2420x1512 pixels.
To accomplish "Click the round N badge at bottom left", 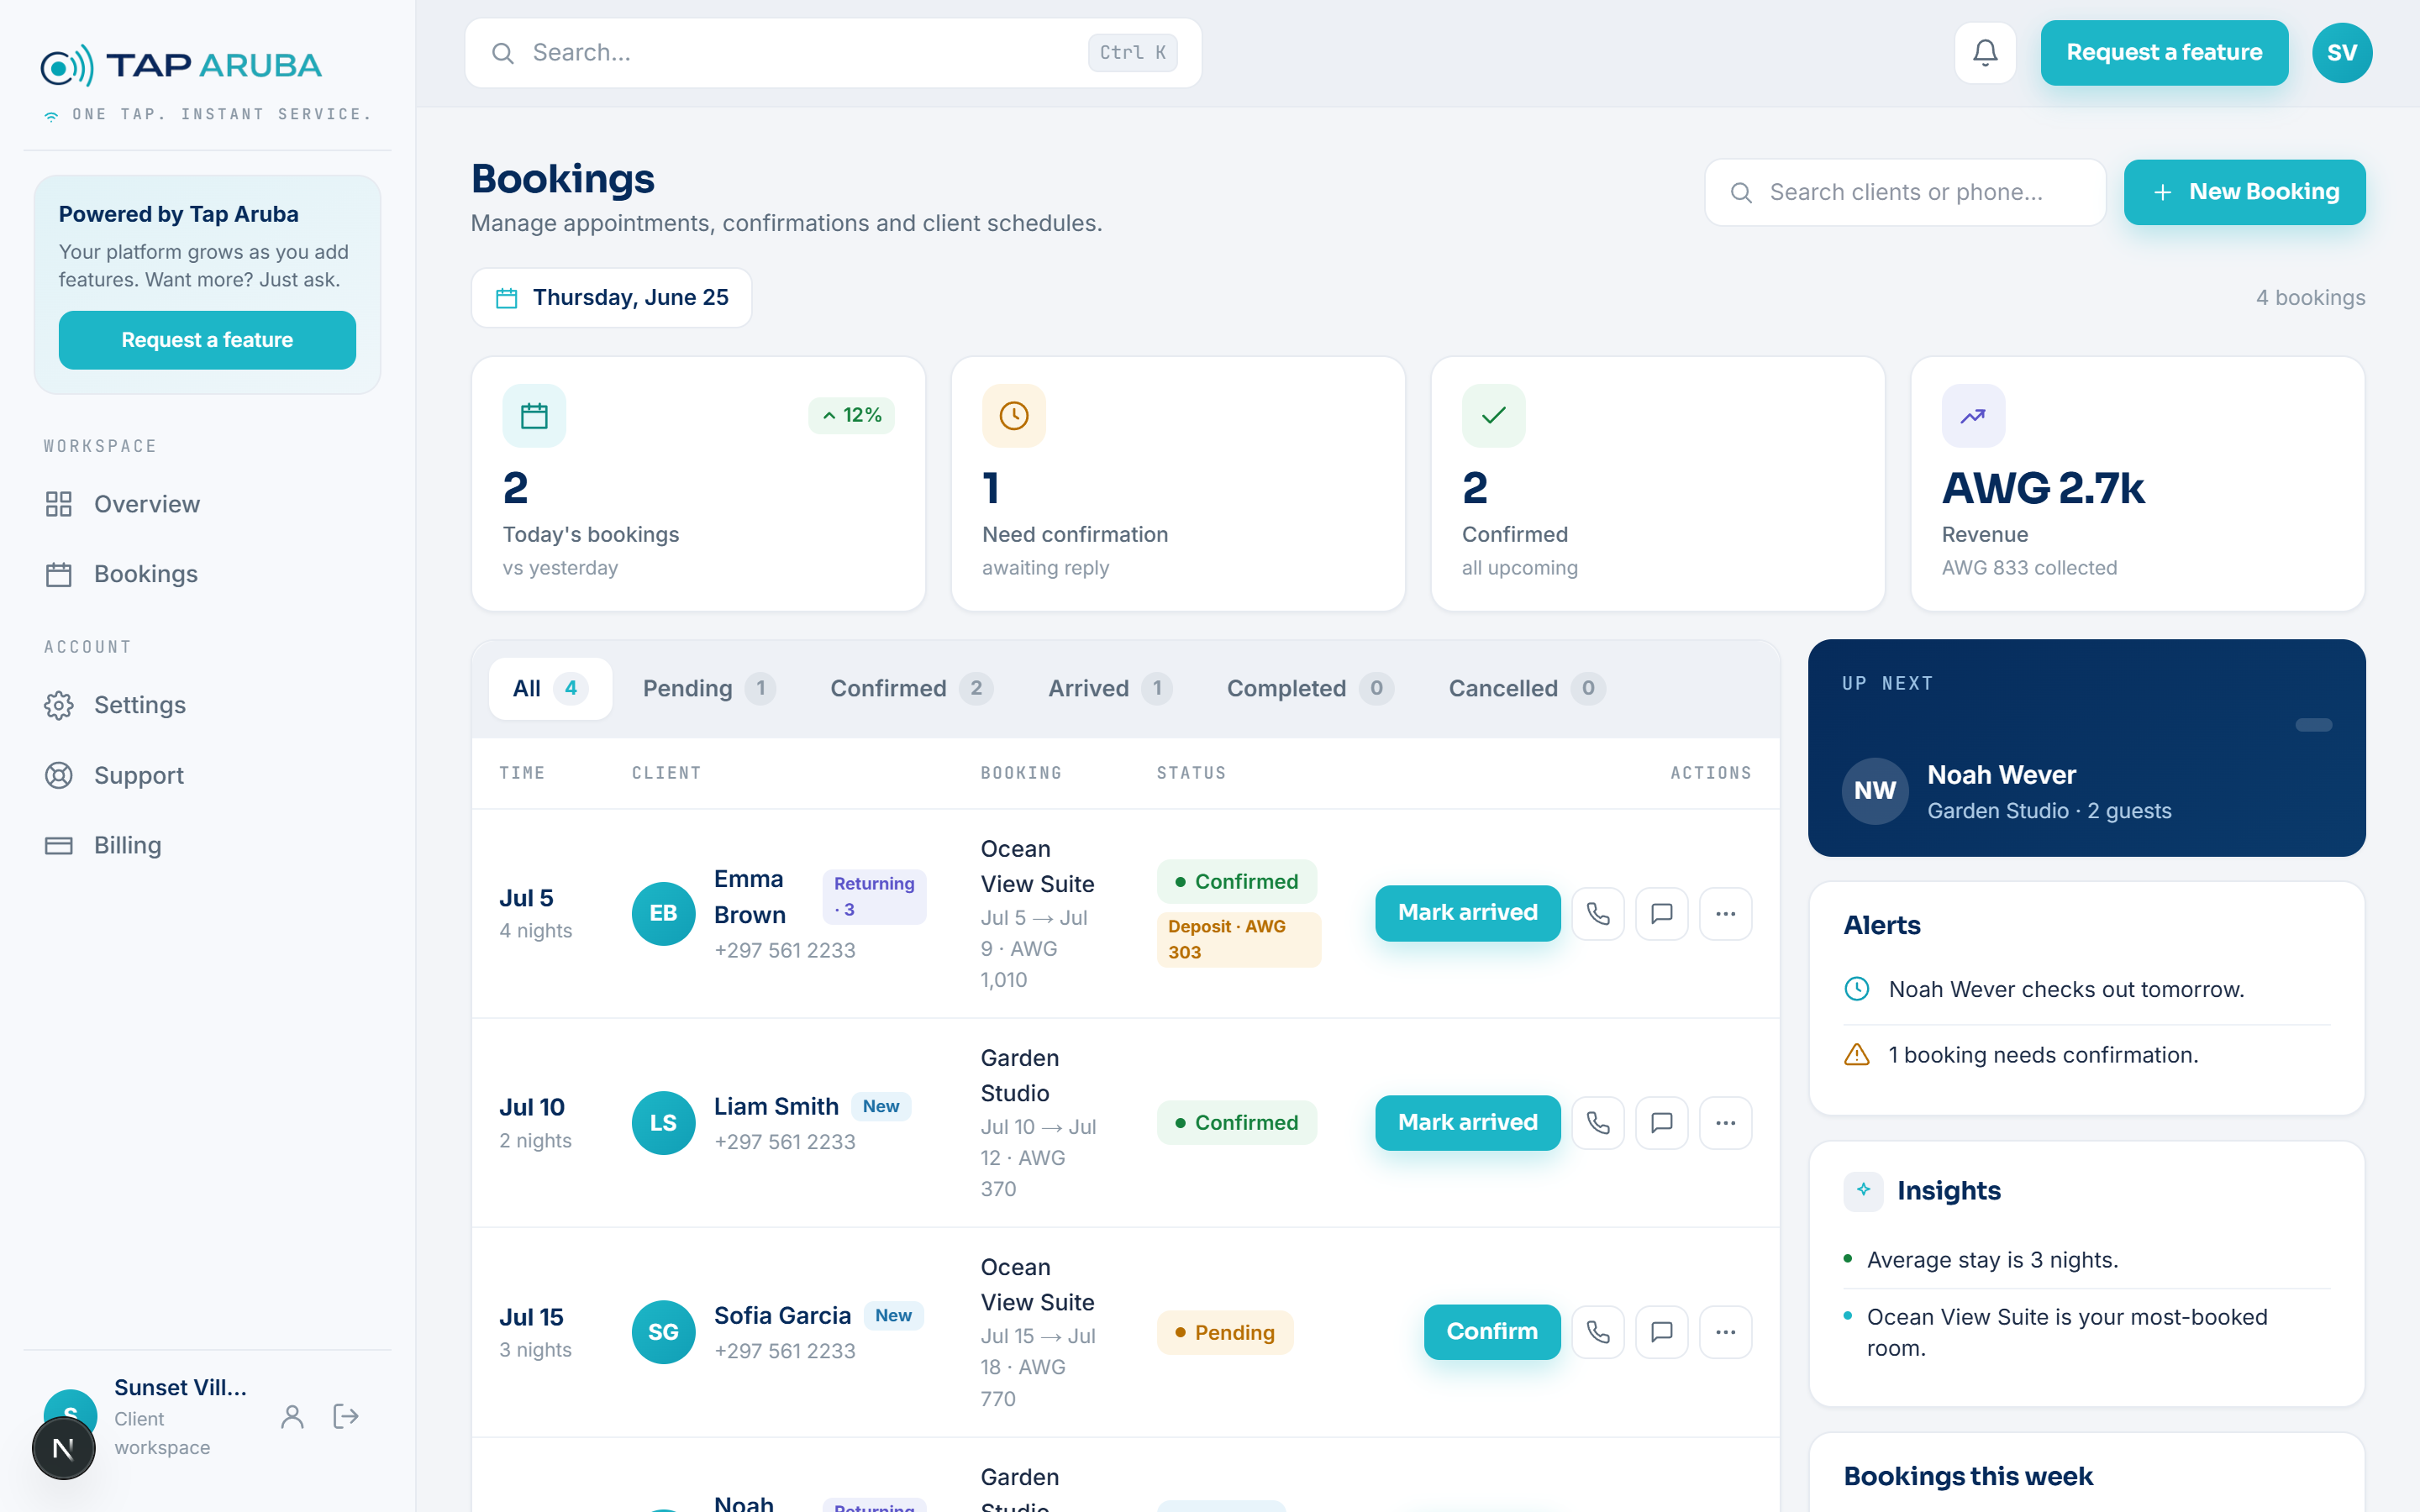I will pyautogui.click(x=63, y=1448).
